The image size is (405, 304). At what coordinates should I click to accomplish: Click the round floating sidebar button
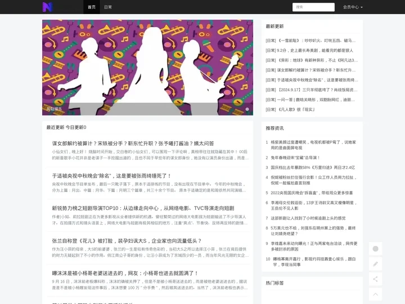(x=376, y=249)
